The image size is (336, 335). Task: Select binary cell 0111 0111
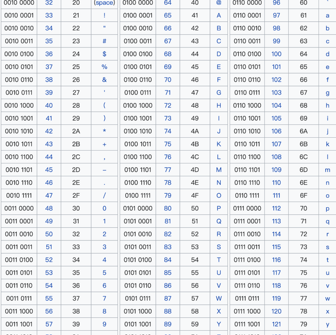pos(247,299)
